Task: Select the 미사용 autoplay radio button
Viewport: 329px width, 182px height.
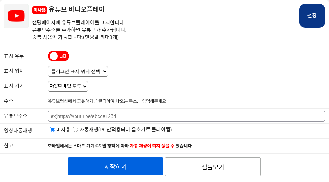Action: click(x=52, y=129)
